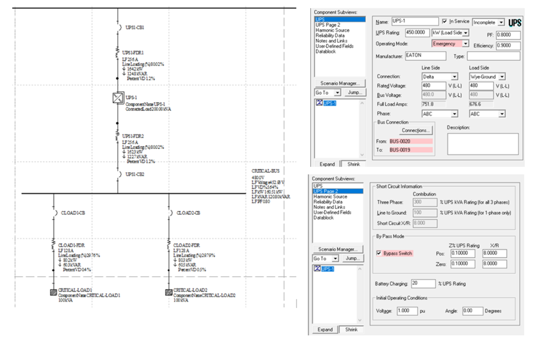Viewport: 537px width, 340px height.
Task: Select the UPS1-CB2 breaker symbol
Action: tap(118, 174)
